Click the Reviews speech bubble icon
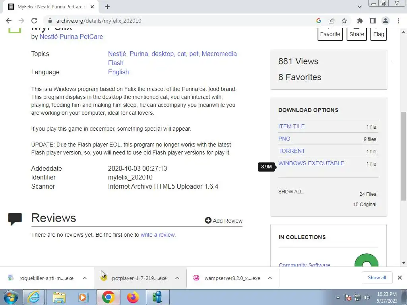 [x=15, y=219]
